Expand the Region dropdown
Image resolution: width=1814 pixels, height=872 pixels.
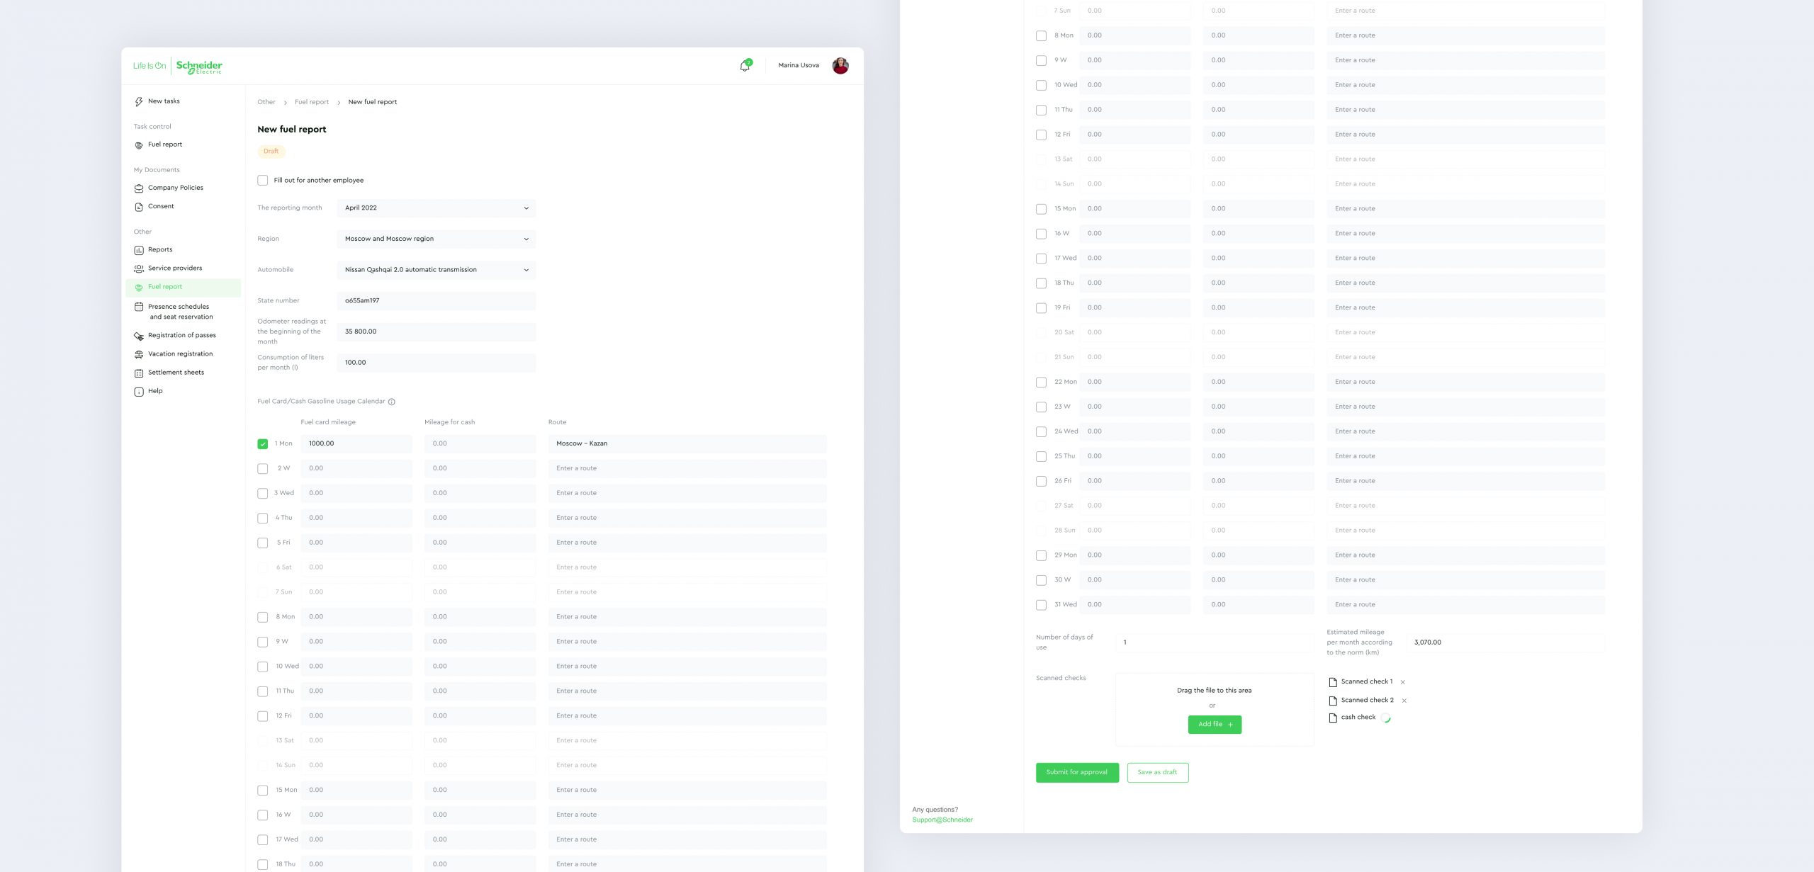436,239
